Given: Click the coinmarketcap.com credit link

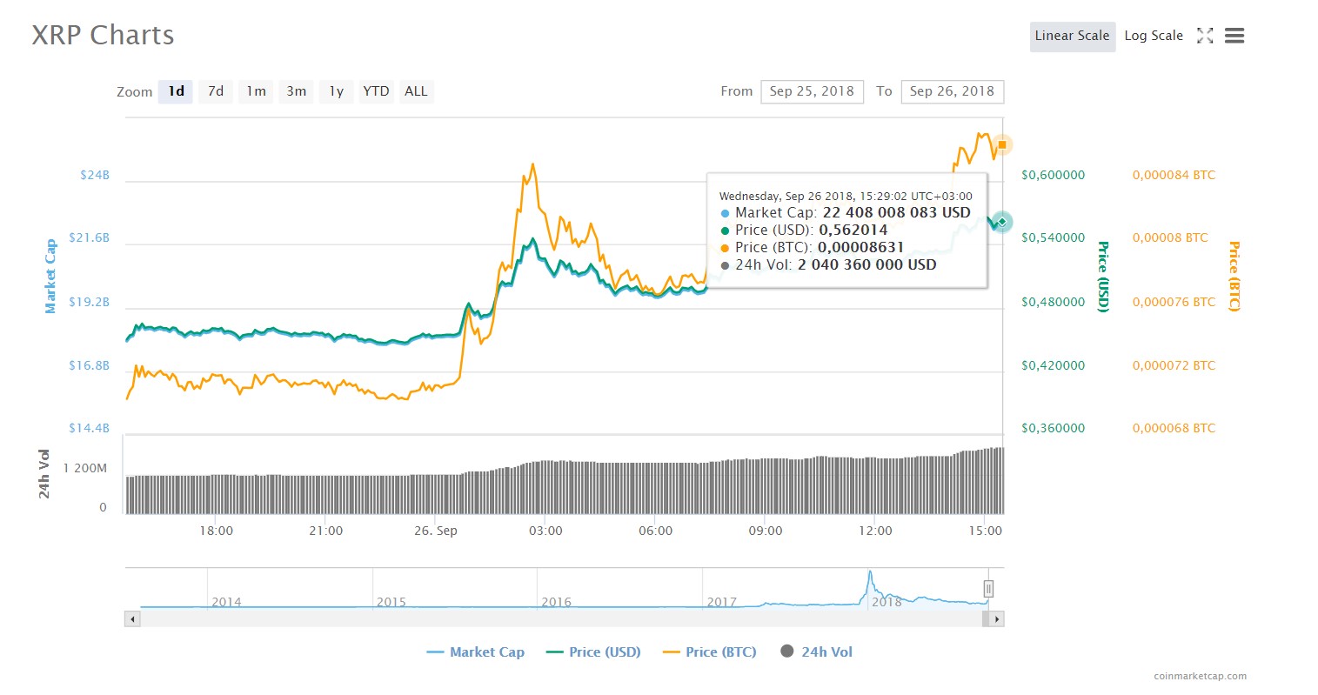Looking at the screenshot, I should click(1200, 676).
